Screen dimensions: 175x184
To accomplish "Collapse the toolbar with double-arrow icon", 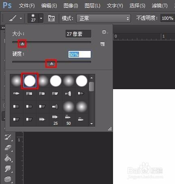I will 3,28.
